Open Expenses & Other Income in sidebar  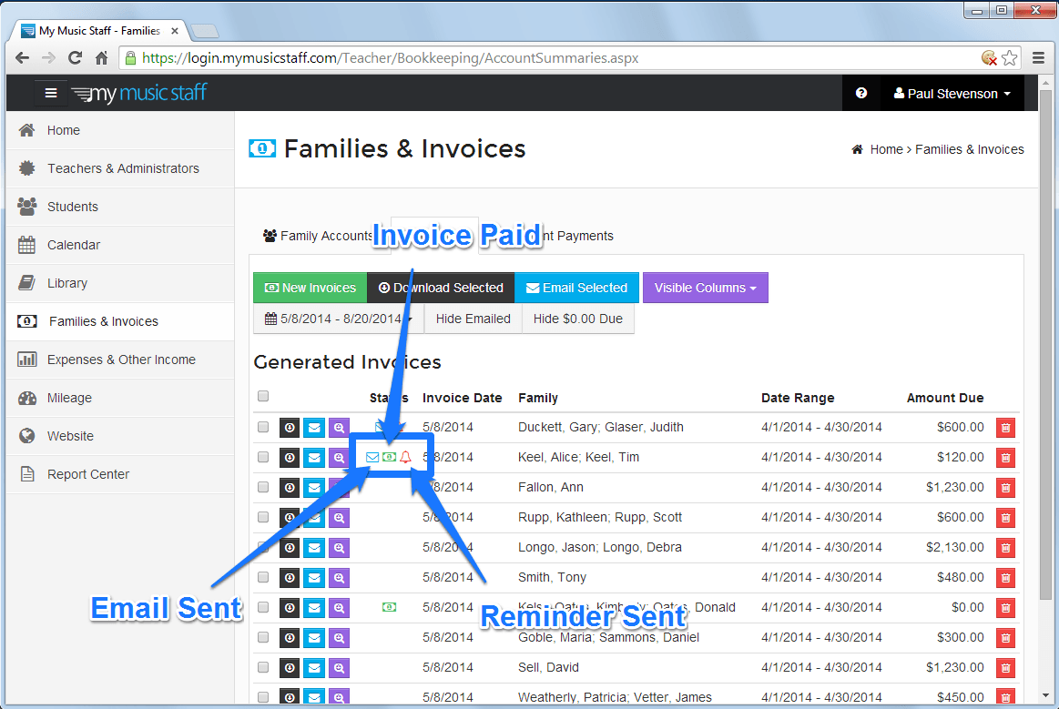(x=120, y=360)
